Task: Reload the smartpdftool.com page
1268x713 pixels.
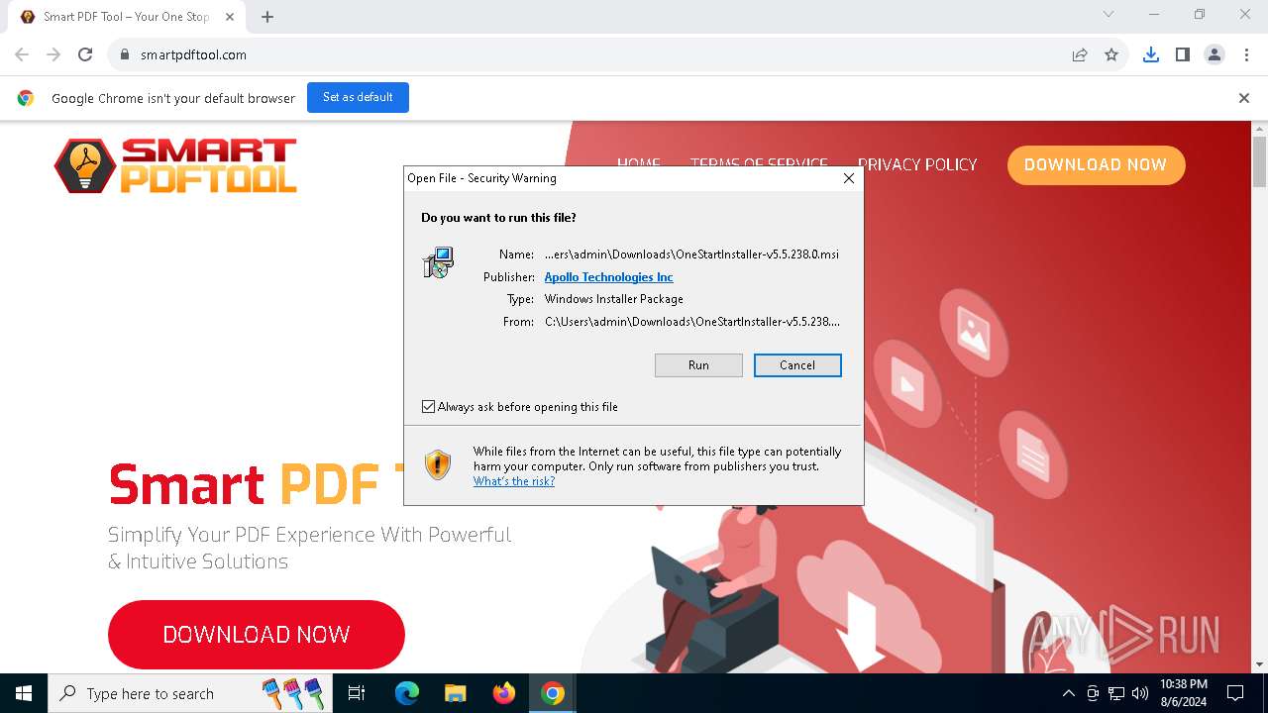Action: [85, 54]
